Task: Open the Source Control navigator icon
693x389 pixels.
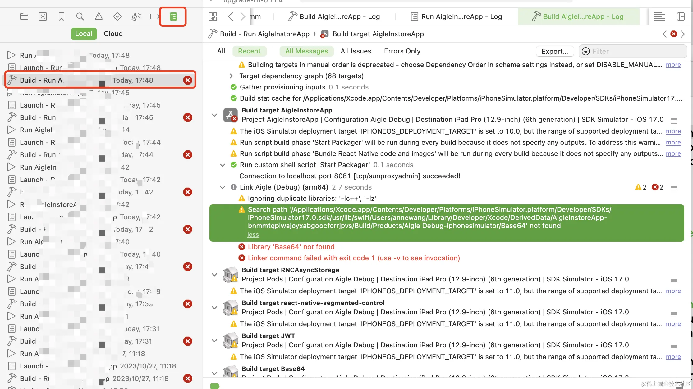Action: [x=43, y=16]
